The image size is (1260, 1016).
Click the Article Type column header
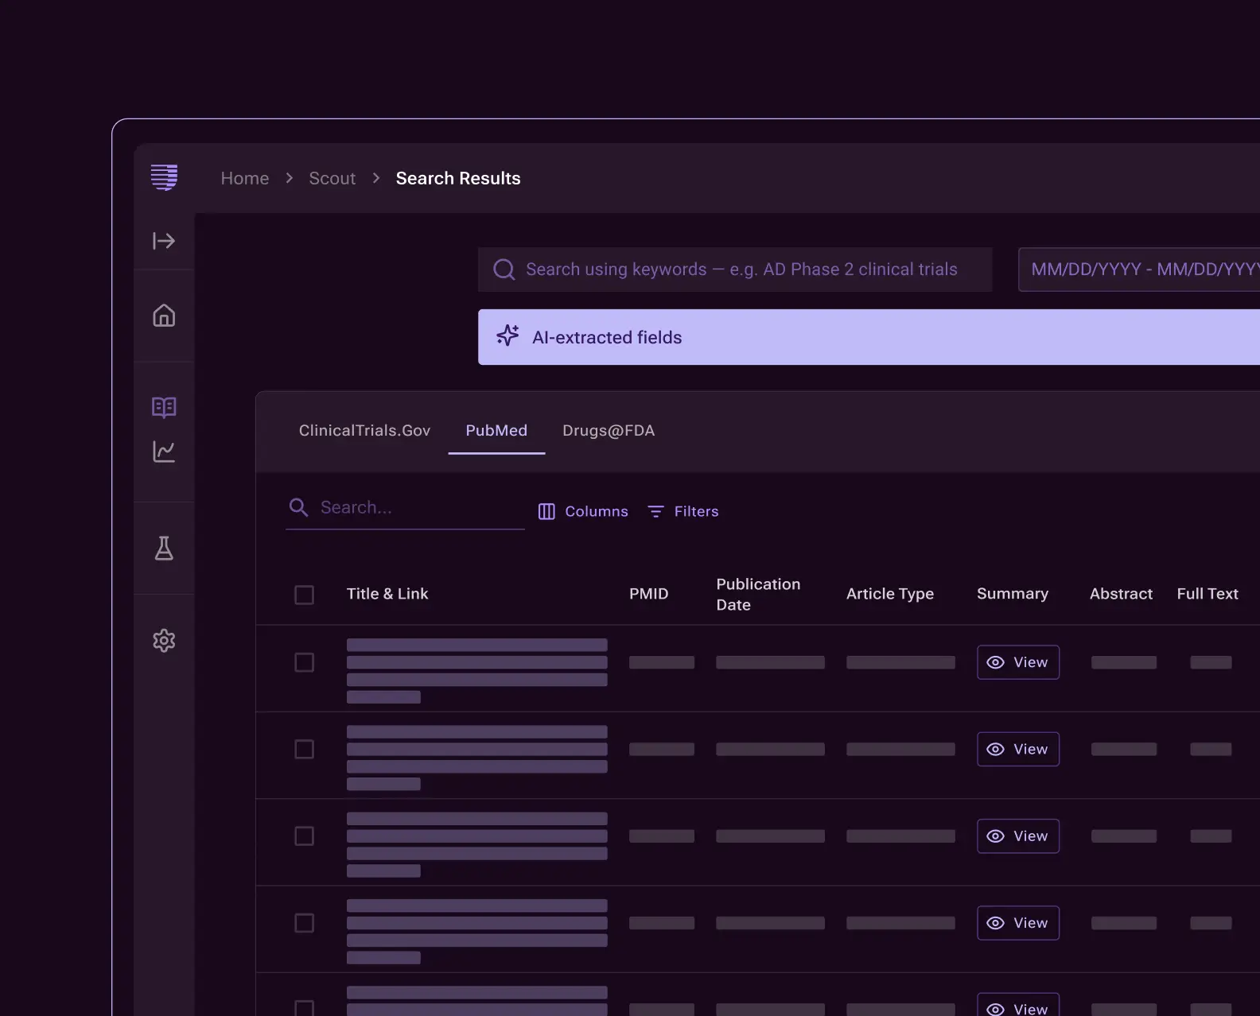click(890, 594)
